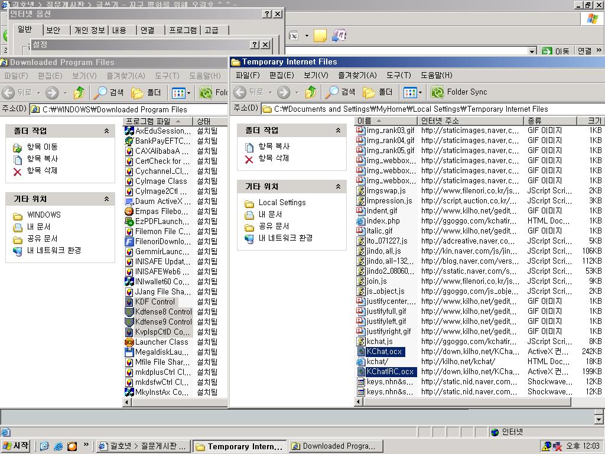Select the KChat.ocx file
The image size is (605, 454).
pos(384,352)
